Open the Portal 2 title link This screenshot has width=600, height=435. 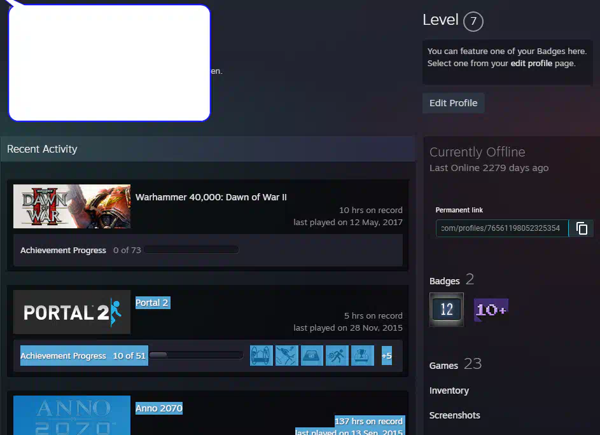click(152, 303)
